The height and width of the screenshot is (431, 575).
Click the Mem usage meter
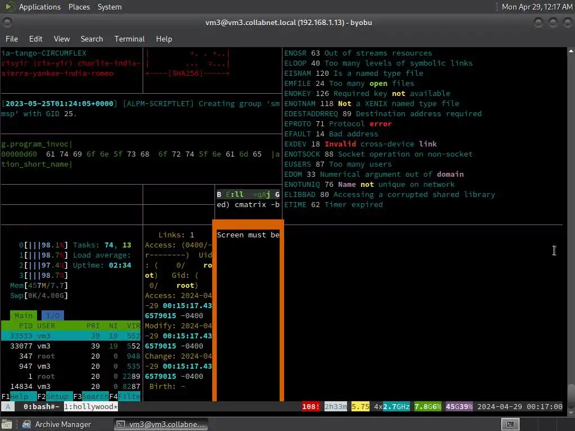pyautogui.click(x=39, y=286)
